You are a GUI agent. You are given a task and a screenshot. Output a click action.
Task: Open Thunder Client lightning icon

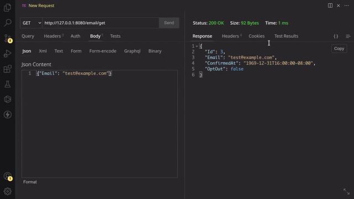click(x=7, y=114)
